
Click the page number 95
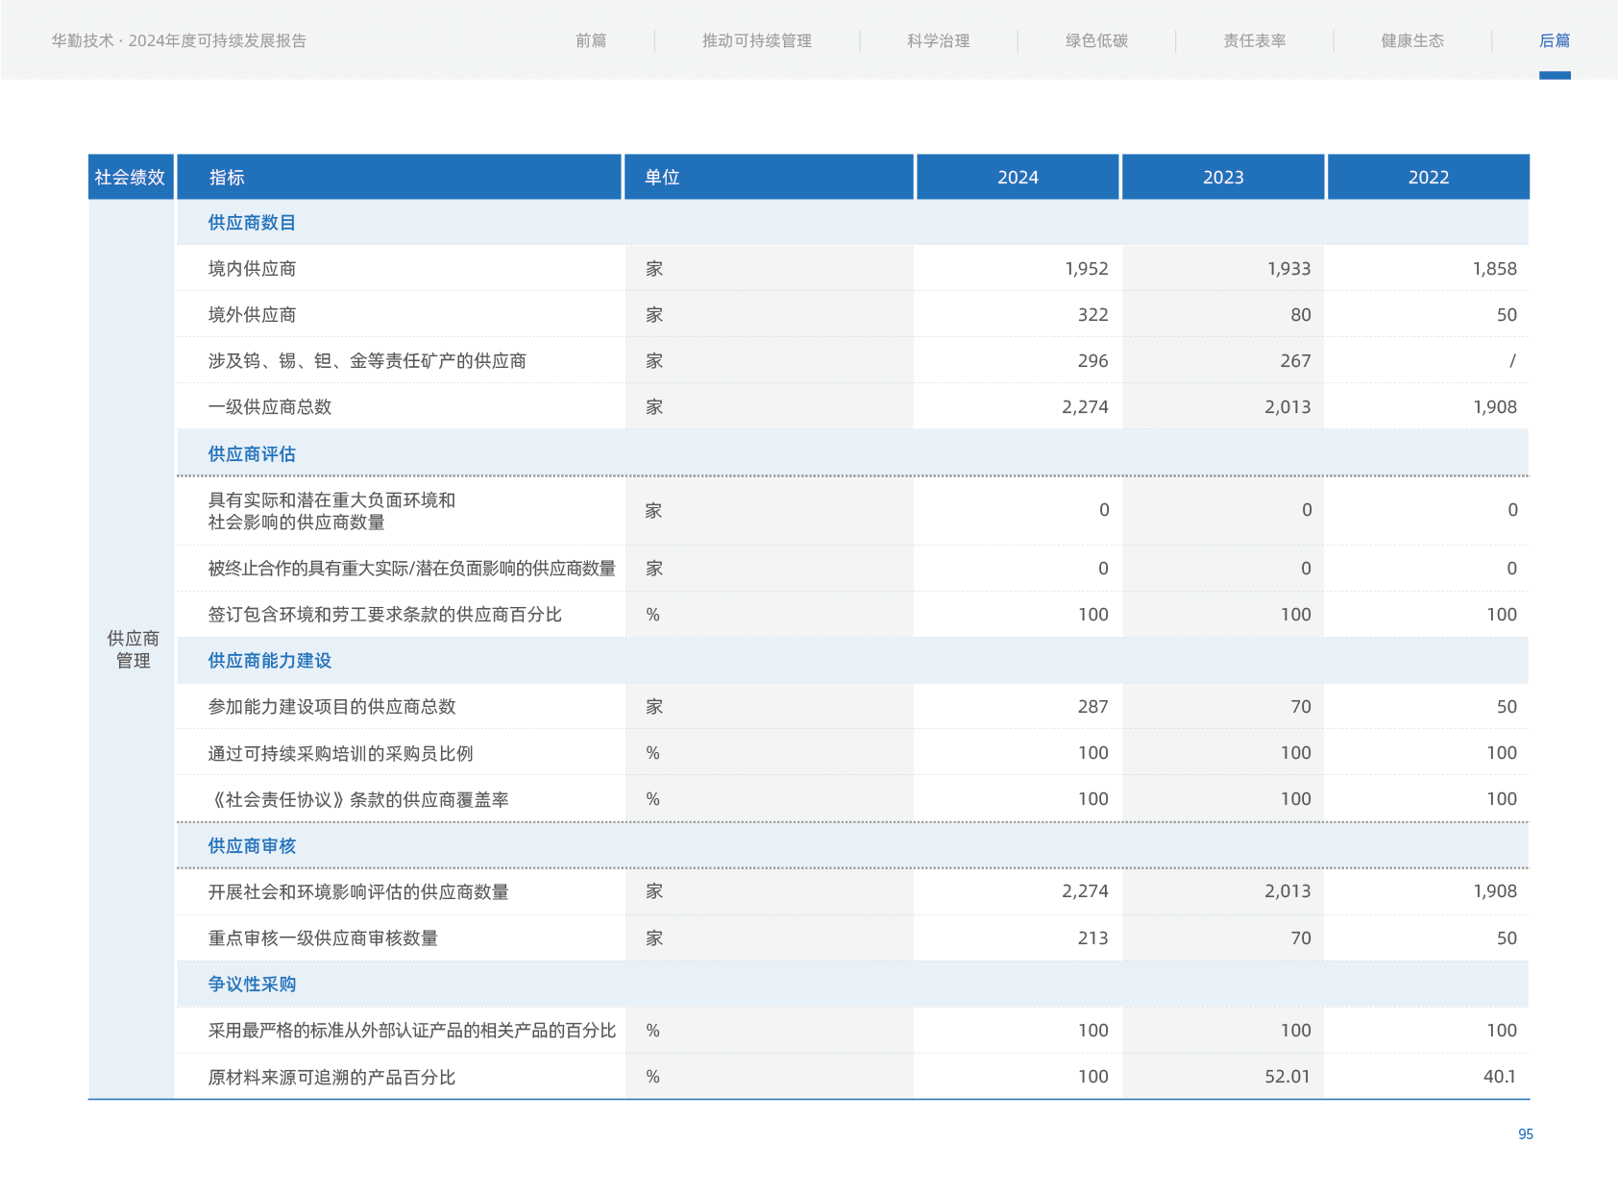tap(1525, 1134)
